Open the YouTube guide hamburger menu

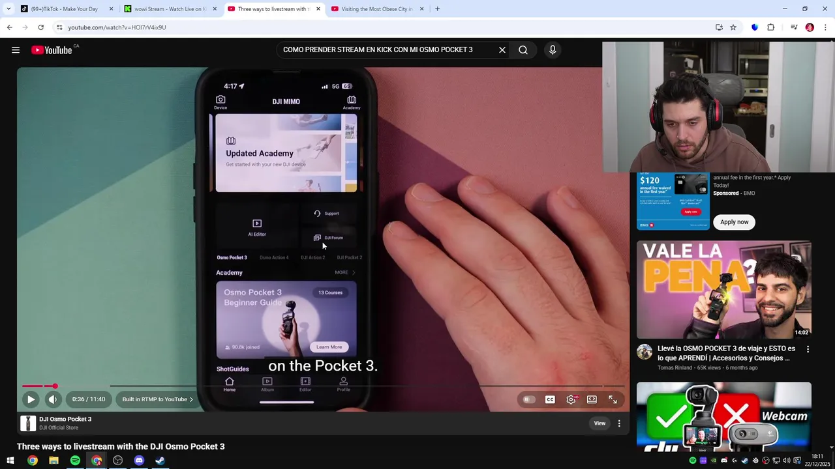tap(16, 50)
